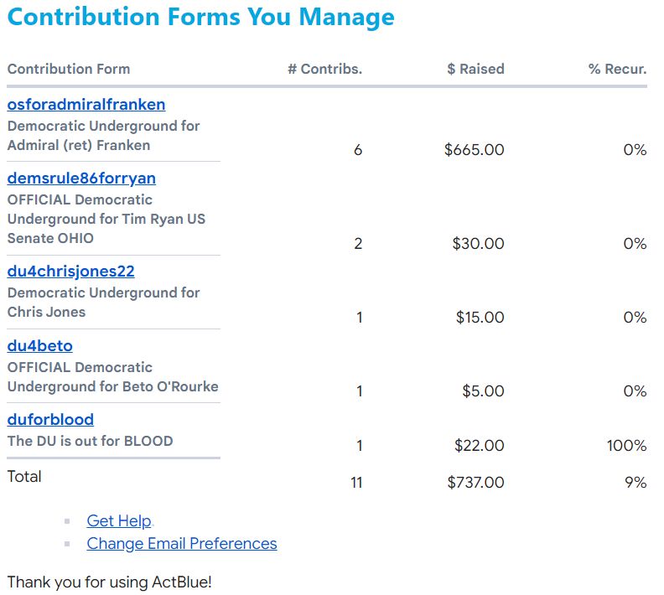
Task: Click the total contributions count of 11
Action: 356,483
